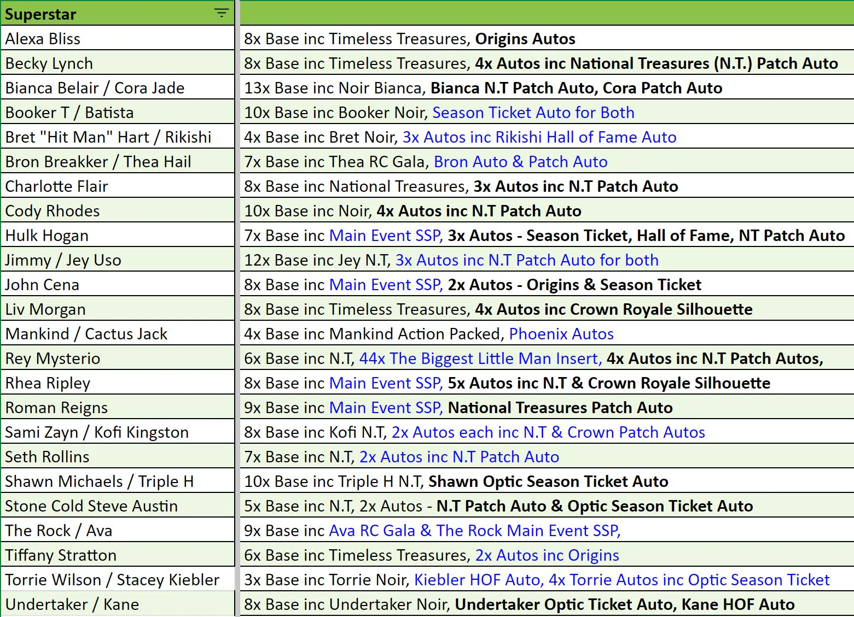854x617 pixels.
Task: Click the Roman Reigns description cell
Action: [547, 407]
